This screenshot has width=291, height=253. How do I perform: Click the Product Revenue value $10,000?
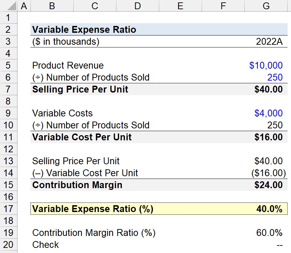pos(266,65)
